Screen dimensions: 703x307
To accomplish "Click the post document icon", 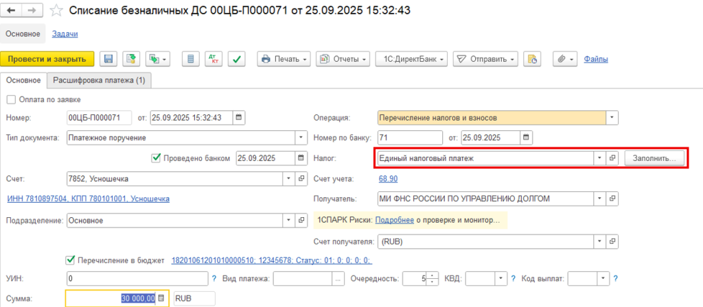I will point(132,59).
